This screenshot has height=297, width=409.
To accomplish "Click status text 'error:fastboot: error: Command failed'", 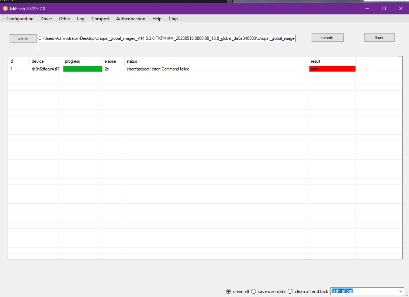I will point(158,69).
